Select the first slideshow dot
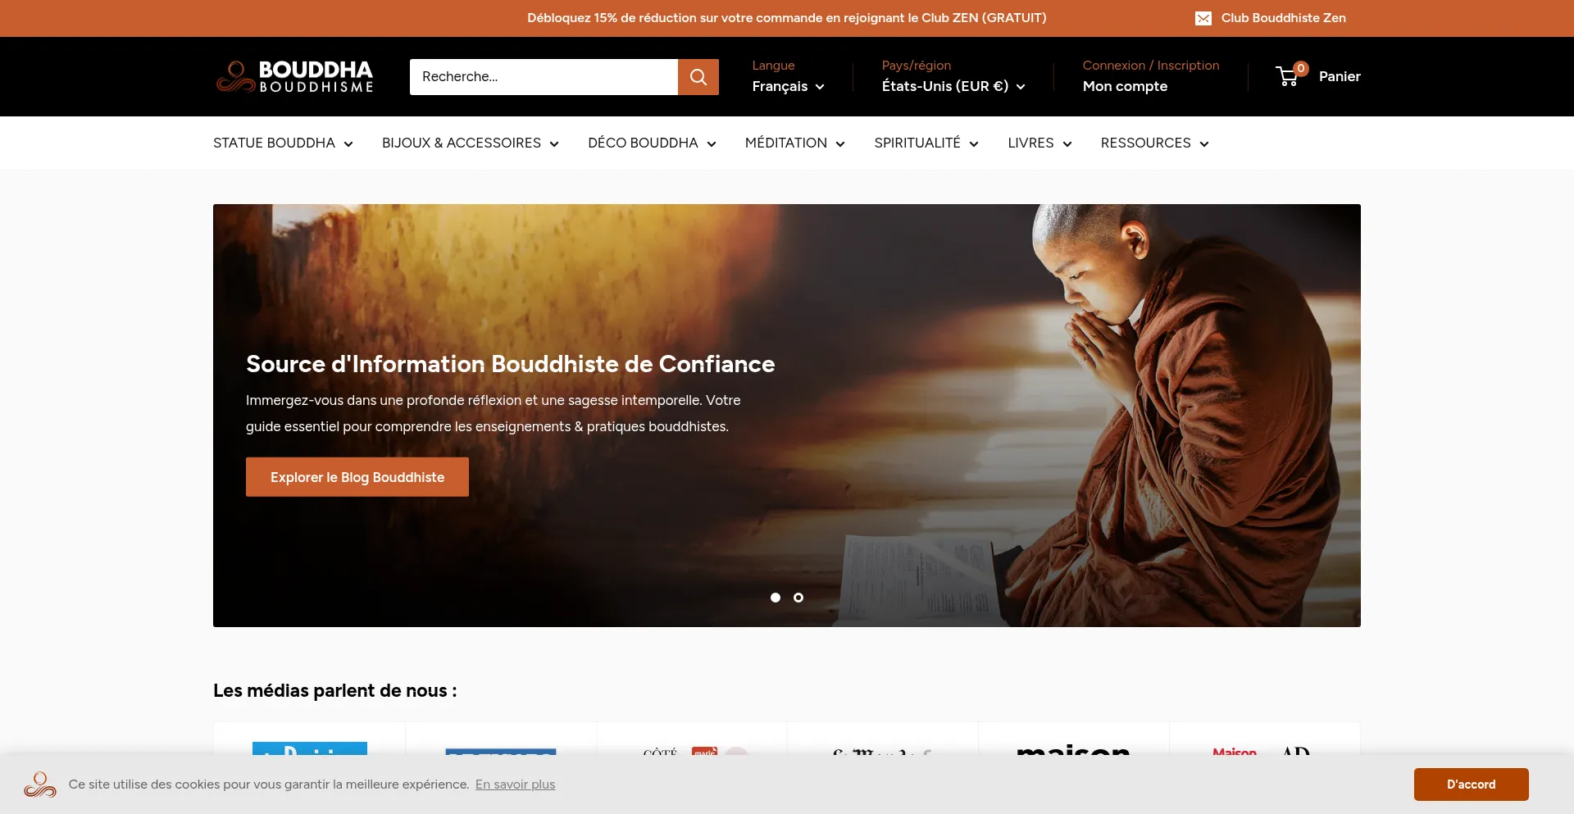 (x=776, y=598)
